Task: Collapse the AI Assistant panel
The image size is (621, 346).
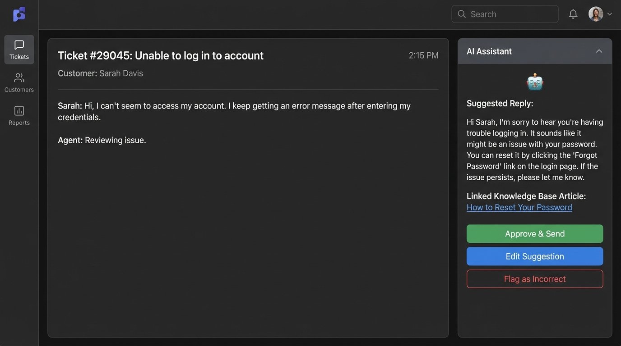Action: 599,51
